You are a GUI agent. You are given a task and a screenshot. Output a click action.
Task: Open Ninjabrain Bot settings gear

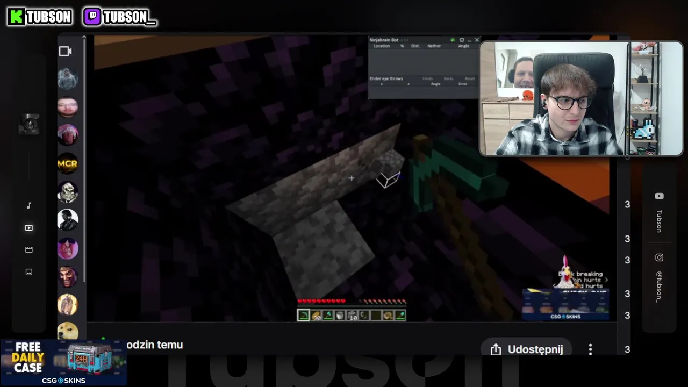(462, 40)
